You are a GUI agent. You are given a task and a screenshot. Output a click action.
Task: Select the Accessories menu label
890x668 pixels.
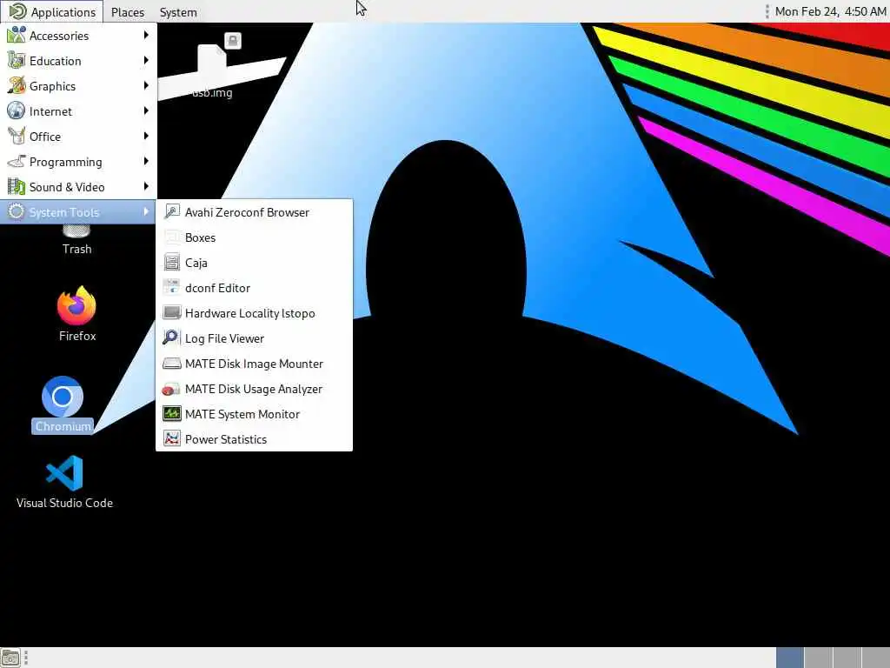point(59,36)
